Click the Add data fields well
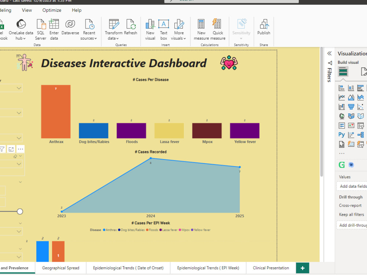 [x=352, y=186]
